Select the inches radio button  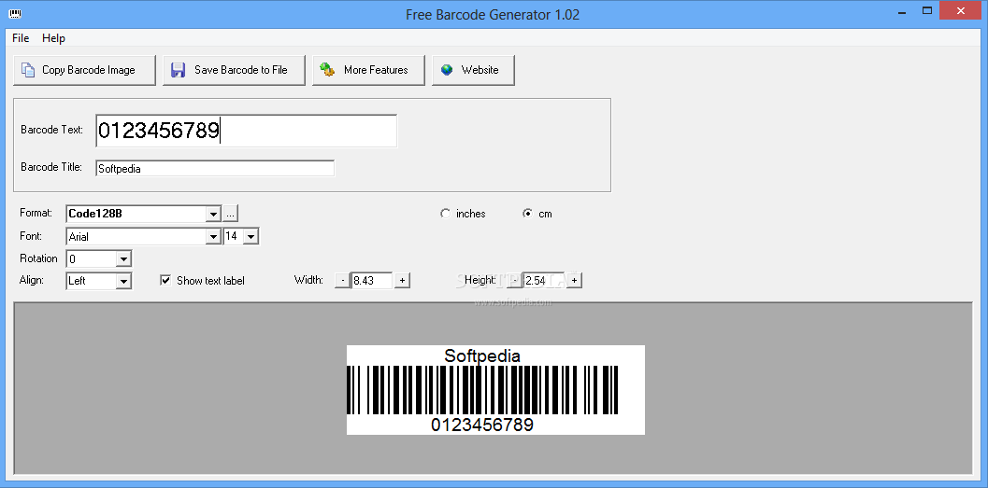coord(446,214)
